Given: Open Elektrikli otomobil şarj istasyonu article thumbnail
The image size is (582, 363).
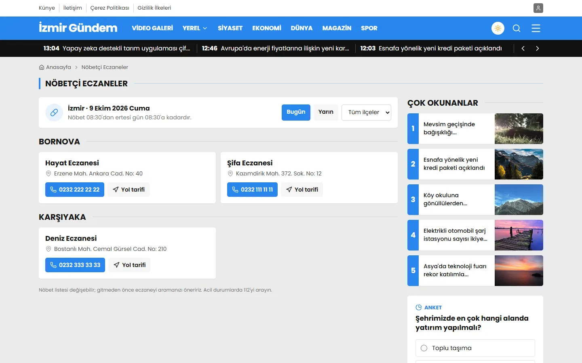Looking at the screenshot, I should 519,235.
